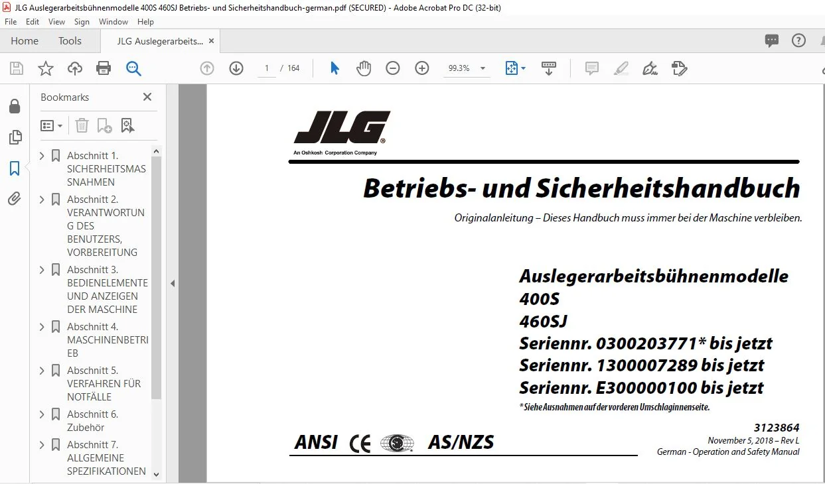Viewport: 825px width, 484px height.
Task: Click the stamp tool icon
Action: pos(679,68)
